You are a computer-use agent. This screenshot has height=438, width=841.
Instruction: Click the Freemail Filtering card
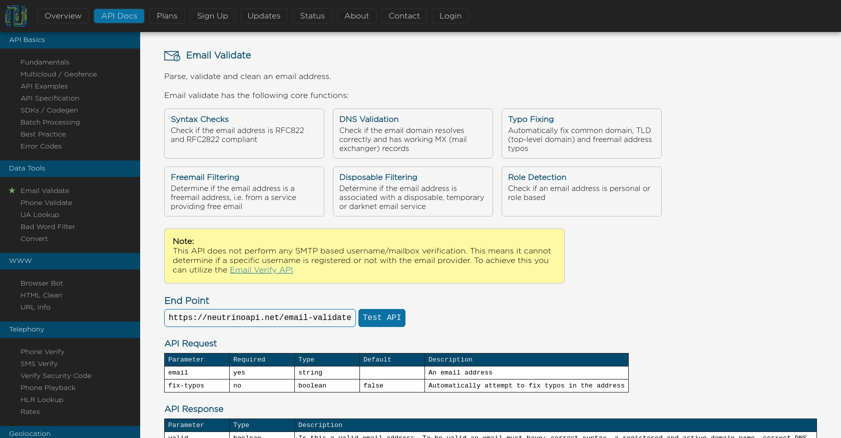click(x=244, y=191)
